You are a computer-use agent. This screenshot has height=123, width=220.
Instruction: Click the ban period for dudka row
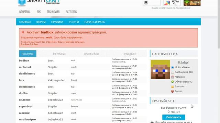(125, 93)
